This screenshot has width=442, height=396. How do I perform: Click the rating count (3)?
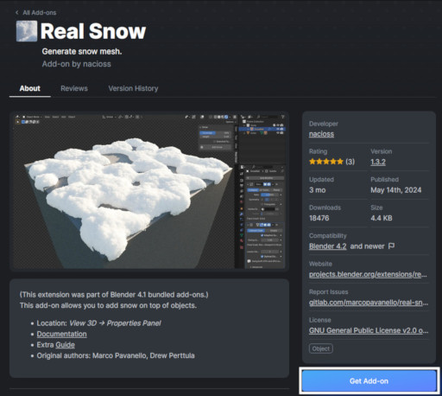(350, 162)
